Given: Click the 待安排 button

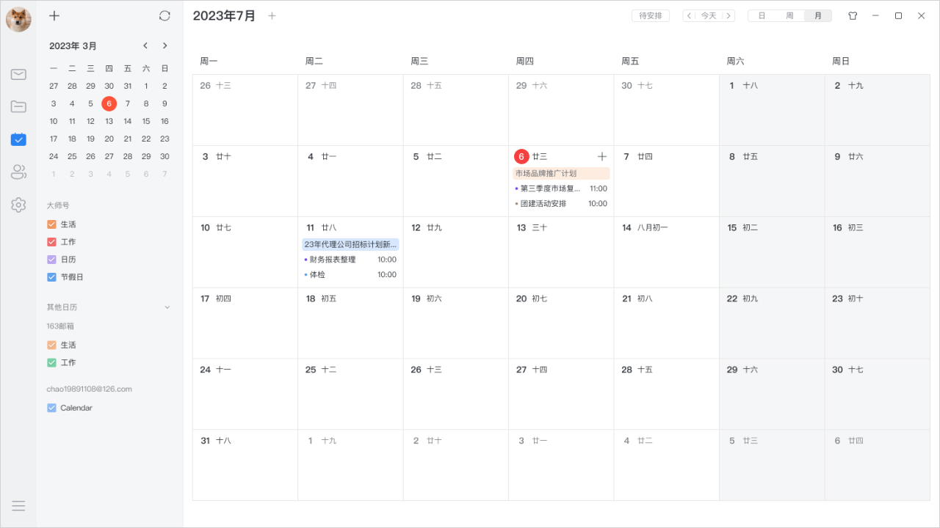Looking at the screenshot, I should coord(650,15).
